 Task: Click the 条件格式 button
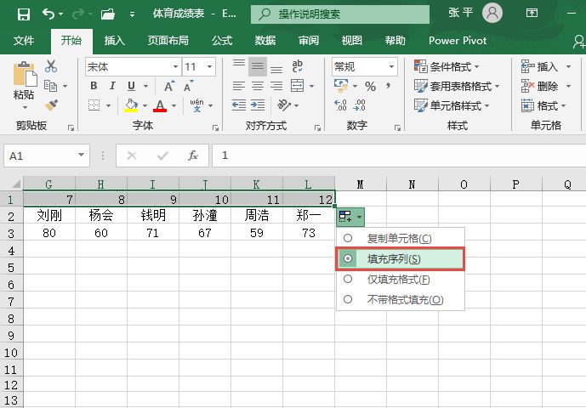click(447, 66)
